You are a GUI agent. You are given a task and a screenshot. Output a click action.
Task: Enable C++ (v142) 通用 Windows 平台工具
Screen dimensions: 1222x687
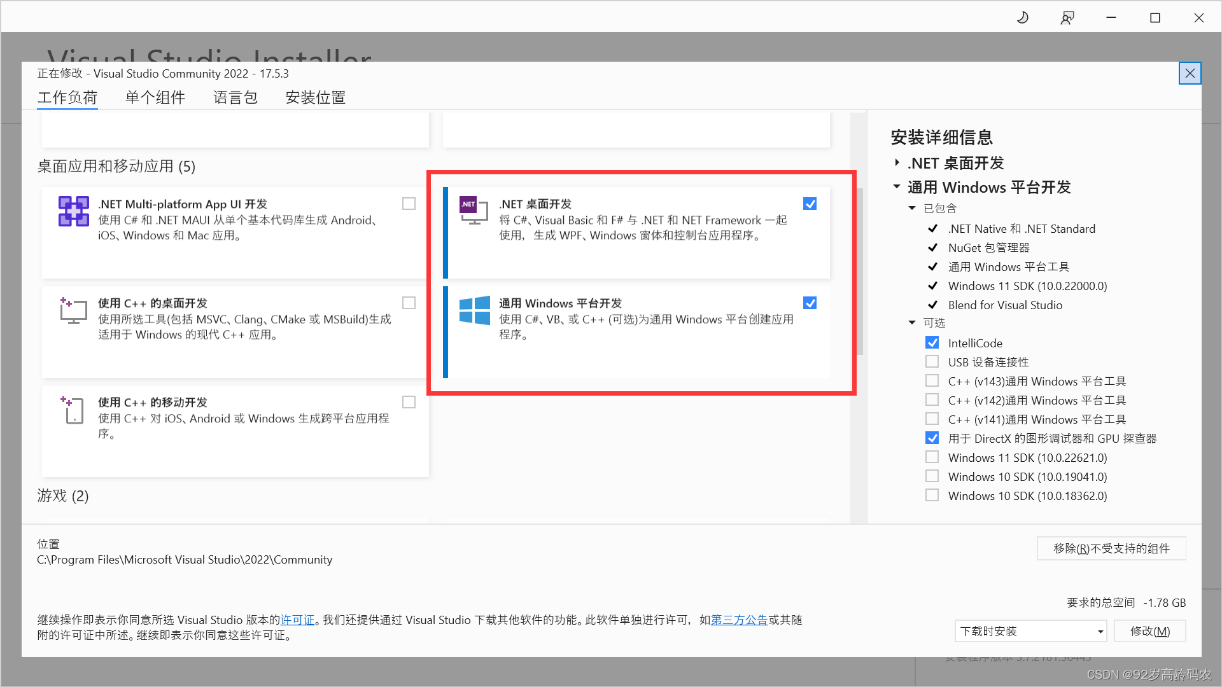pos(932,400)
